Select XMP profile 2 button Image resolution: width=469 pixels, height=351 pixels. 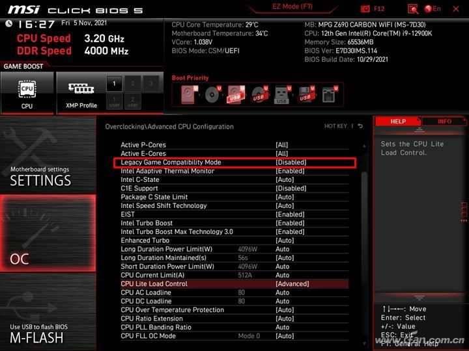132,84
